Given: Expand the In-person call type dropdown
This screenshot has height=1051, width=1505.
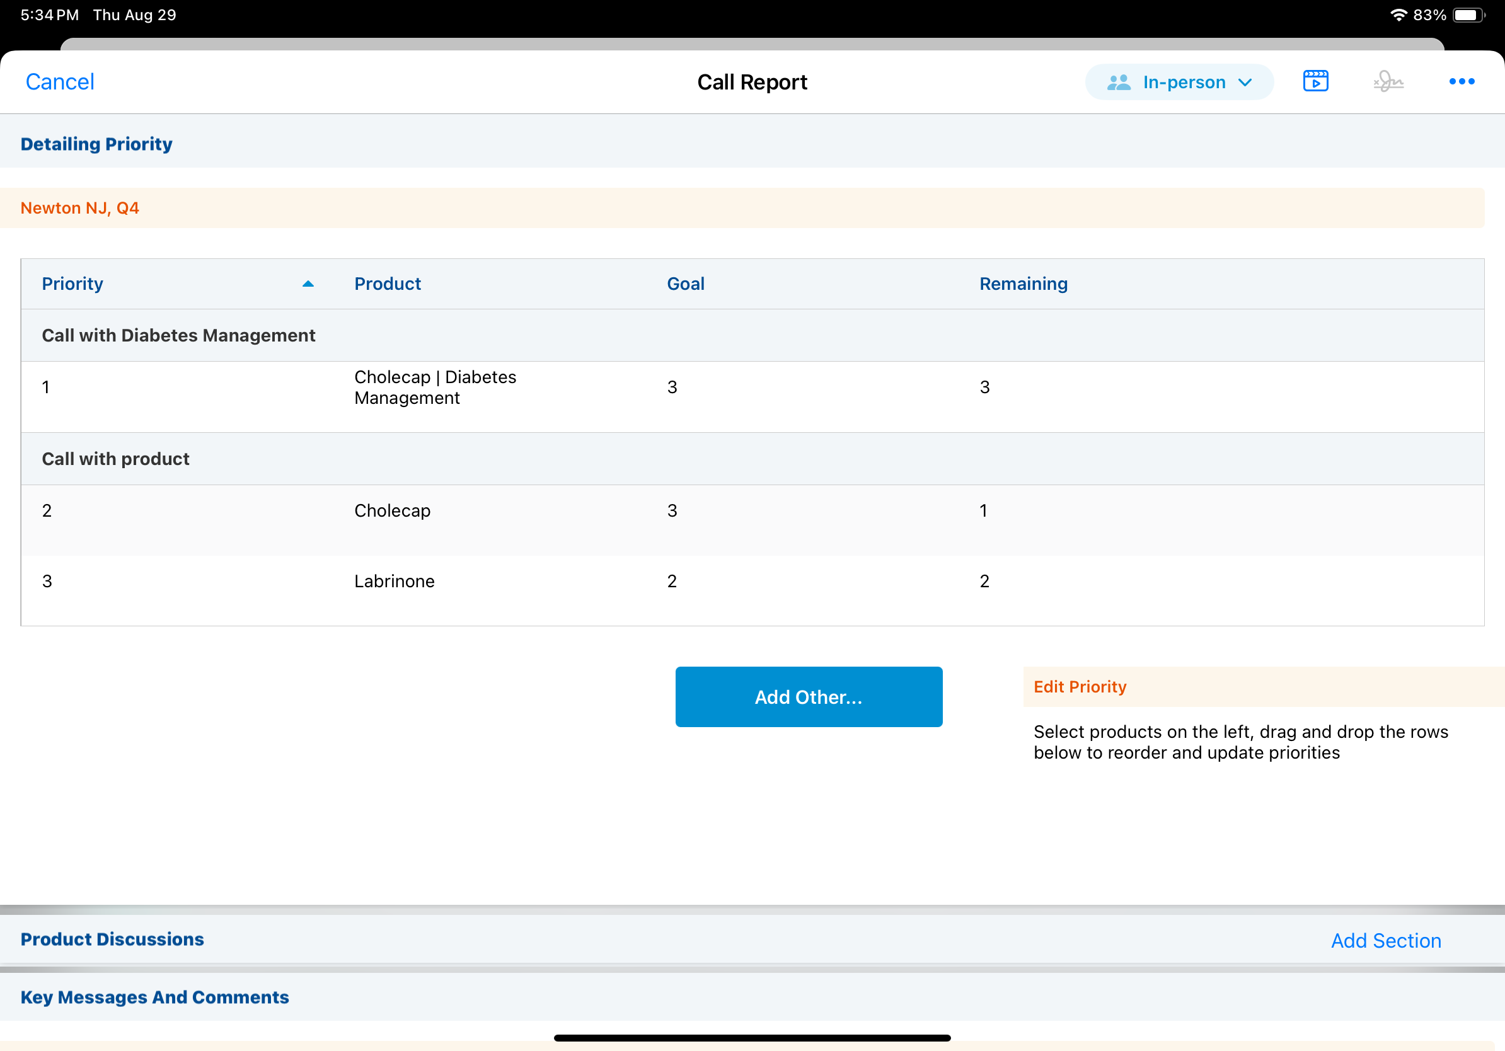Looking at the screenshot, I should click(x=1244, y=82).
